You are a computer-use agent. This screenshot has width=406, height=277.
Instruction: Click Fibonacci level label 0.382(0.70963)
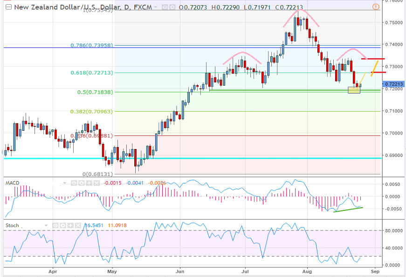(x=92, y=111)
